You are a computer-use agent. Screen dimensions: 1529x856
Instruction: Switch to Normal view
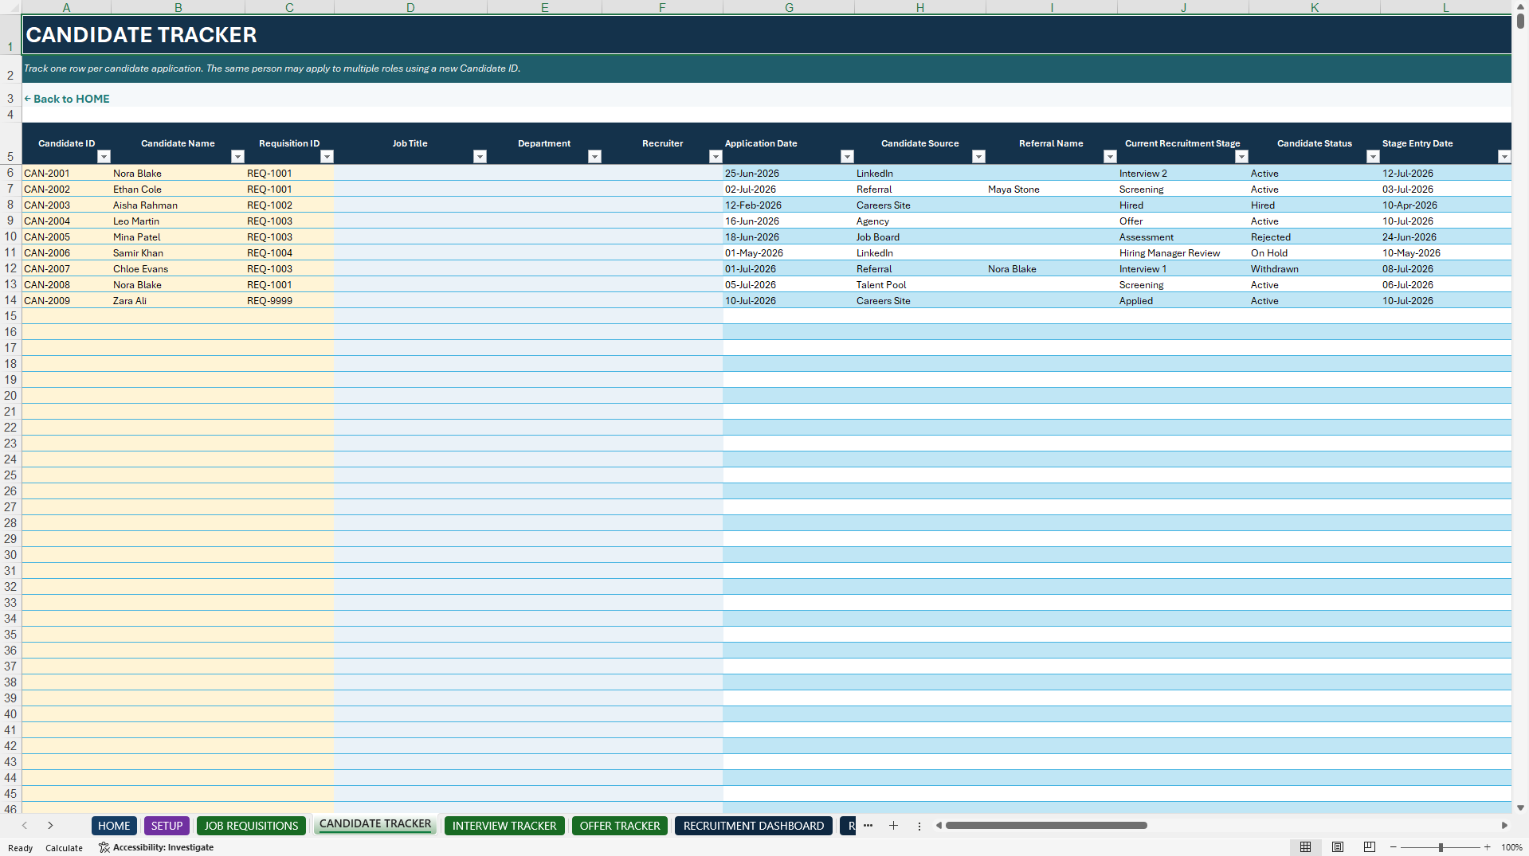coord(1305,847)
